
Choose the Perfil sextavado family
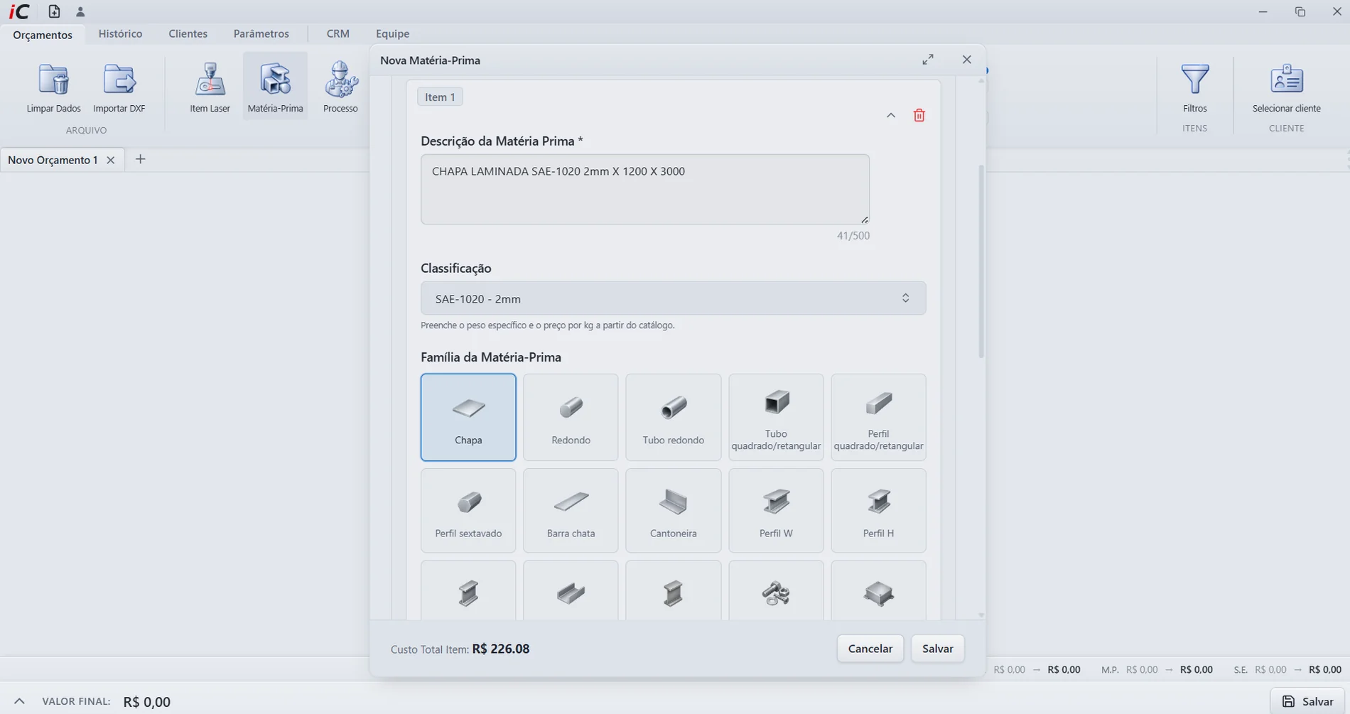coord(468,510)
